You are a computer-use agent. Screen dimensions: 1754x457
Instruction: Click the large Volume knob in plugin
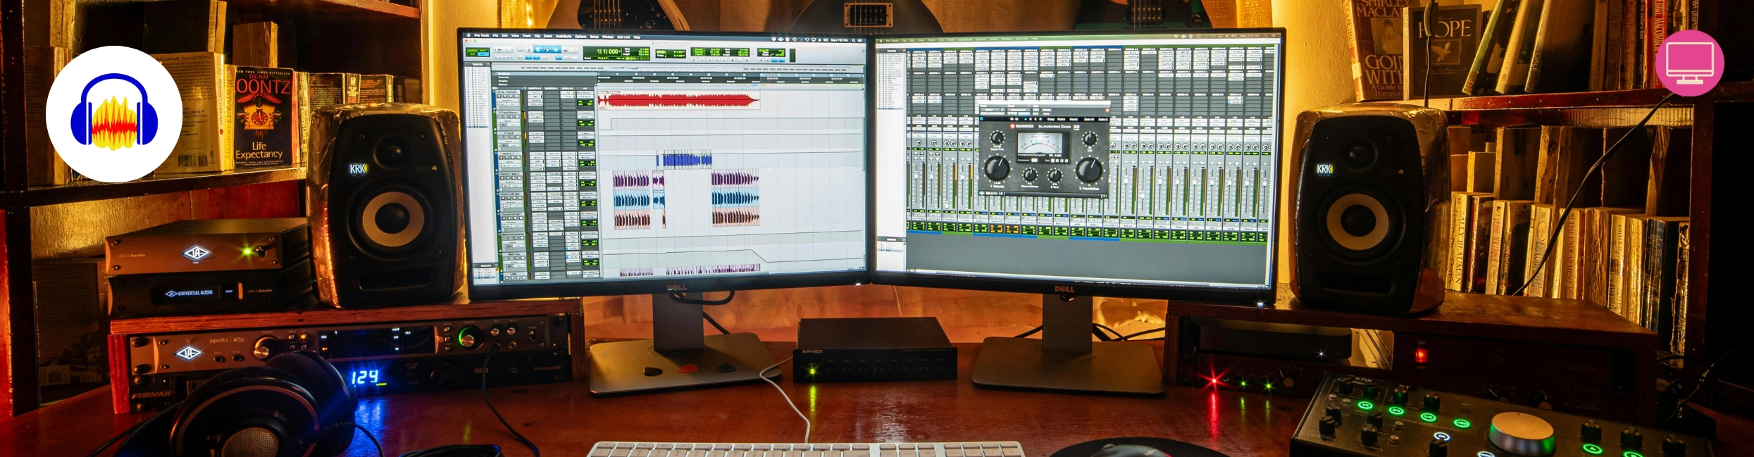coord(996,168)
